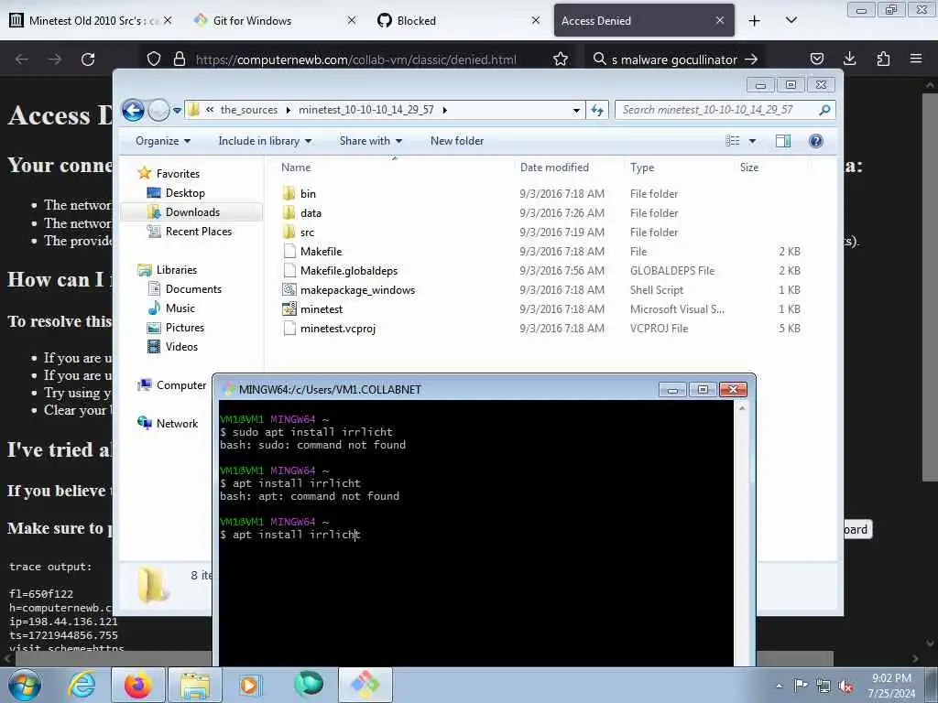List all Firefox tabs with the chevron
938x703 pixels.
[x=791, y=20]
